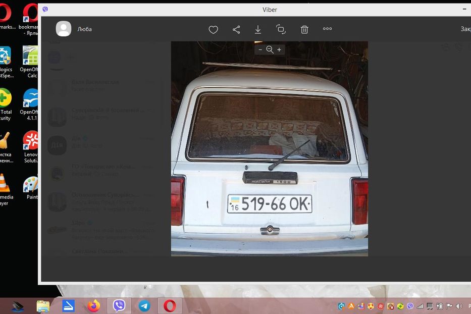Open Total Security desktop shortcut

click(6, 104)
